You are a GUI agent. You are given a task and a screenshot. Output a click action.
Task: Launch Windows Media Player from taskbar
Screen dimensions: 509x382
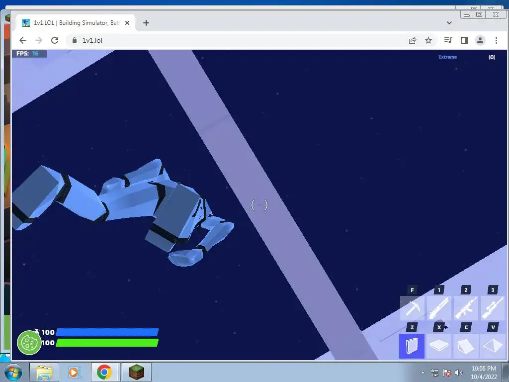(x=74, y=372)
